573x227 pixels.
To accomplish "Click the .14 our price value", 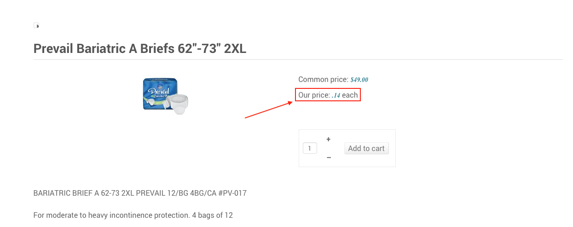I will (x=336, y=95).
